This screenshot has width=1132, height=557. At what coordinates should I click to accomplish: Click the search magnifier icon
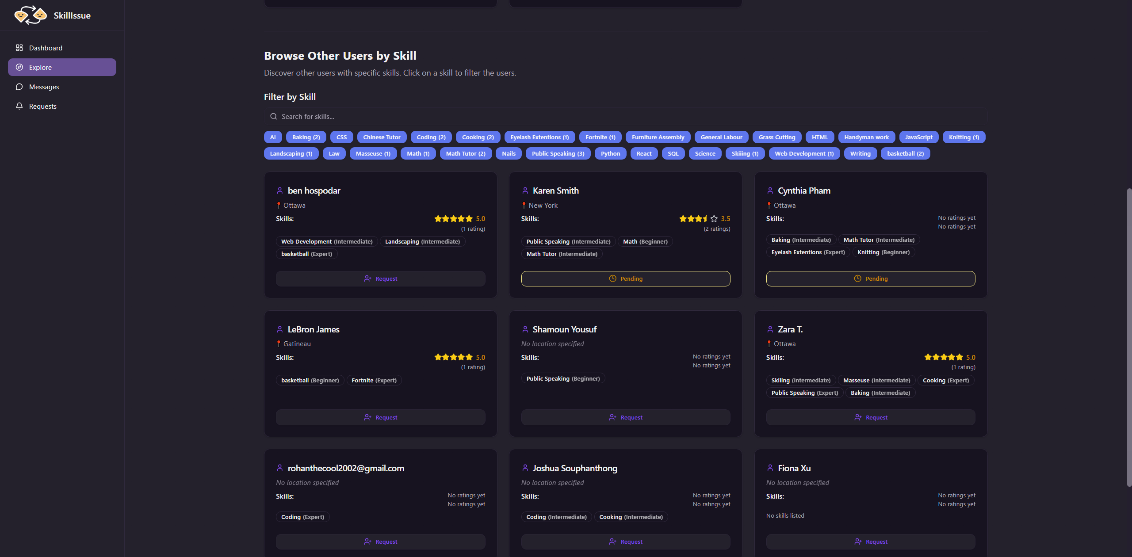(x=274, y=117)
